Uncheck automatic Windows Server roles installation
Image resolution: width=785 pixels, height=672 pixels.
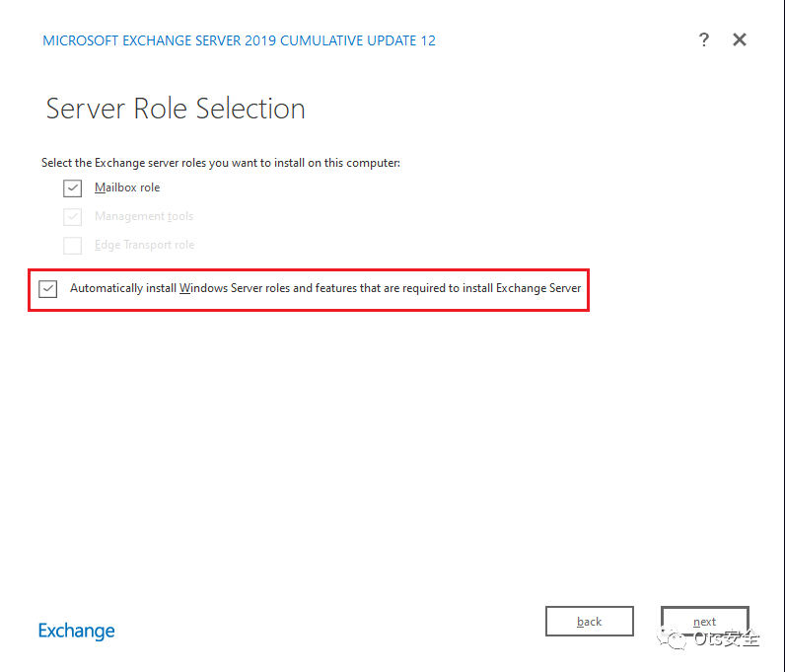click(x=48, y=289)
